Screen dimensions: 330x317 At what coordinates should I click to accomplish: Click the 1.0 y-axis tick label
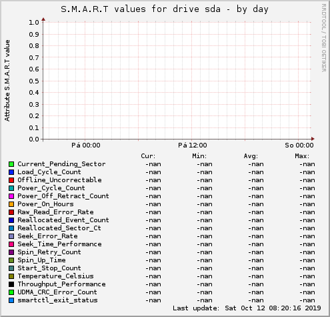(x=34, y=23)
